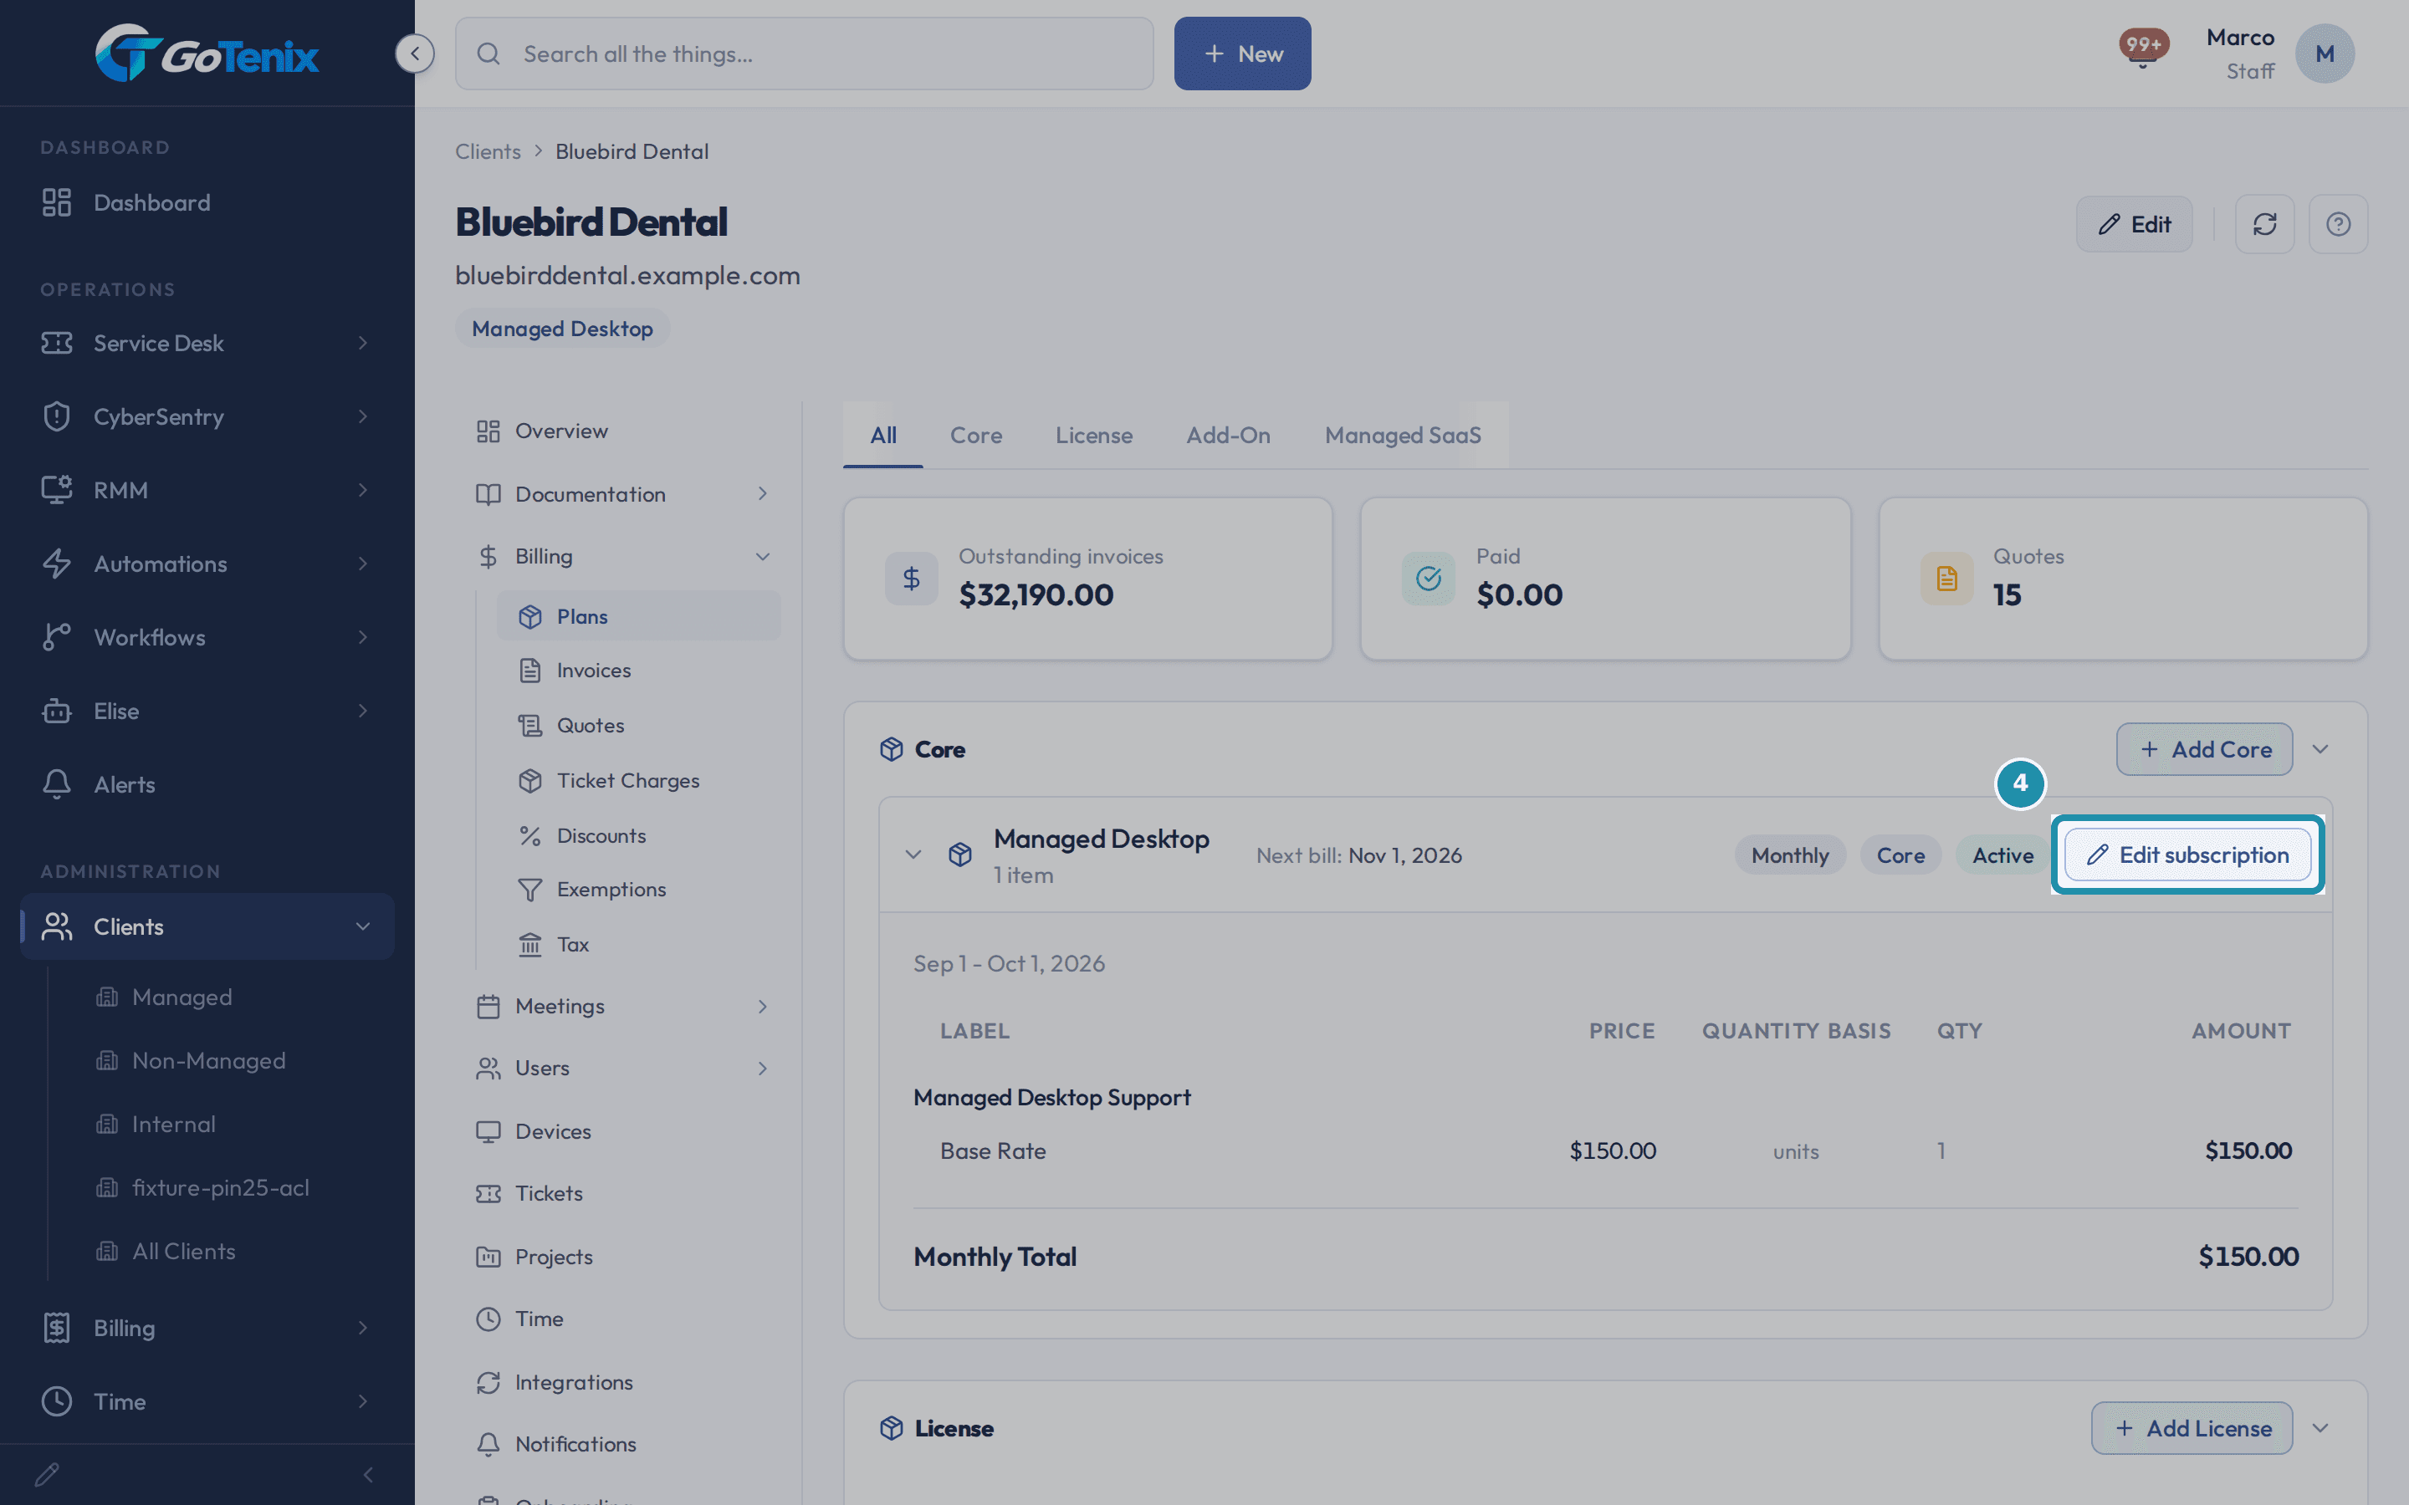Switch to the License tab

1094,435
